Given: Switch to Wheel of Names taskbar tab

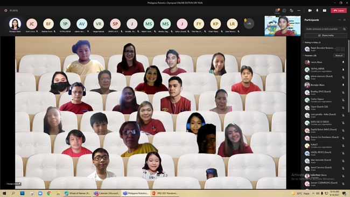Looking at the screenshot, I should tap(77, 193).
